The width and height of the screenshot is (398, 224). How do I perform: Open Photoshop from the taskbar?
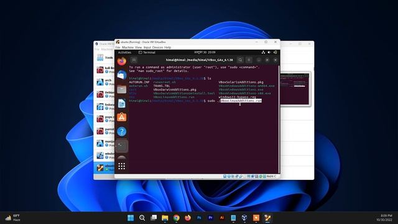[x=199, y=218]
